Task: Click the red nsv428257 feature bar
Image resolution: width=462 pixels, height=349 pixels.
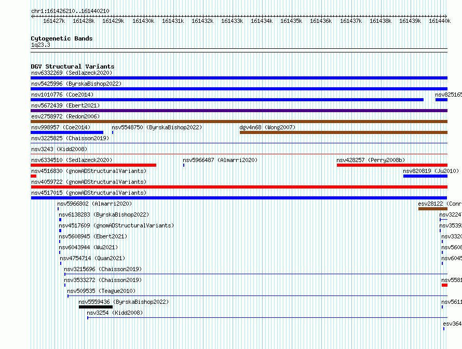Action: tap(392, 165)
